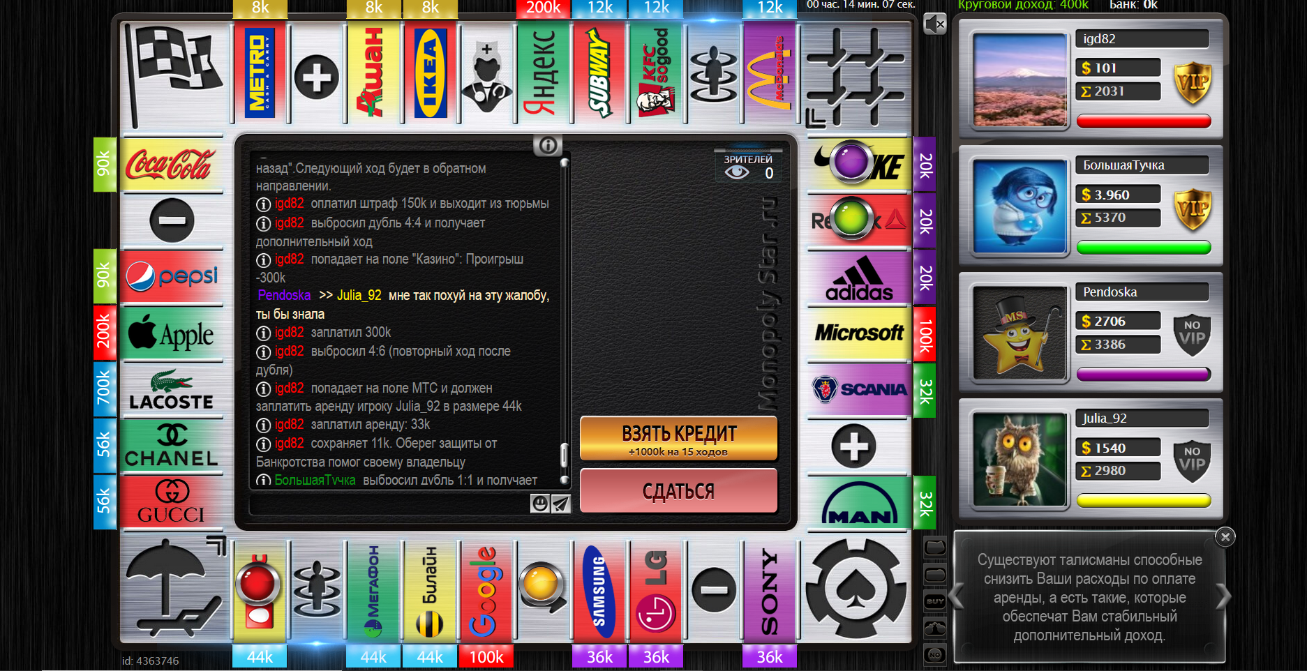Click the БольшаяТучка player name

point(1123,165)
